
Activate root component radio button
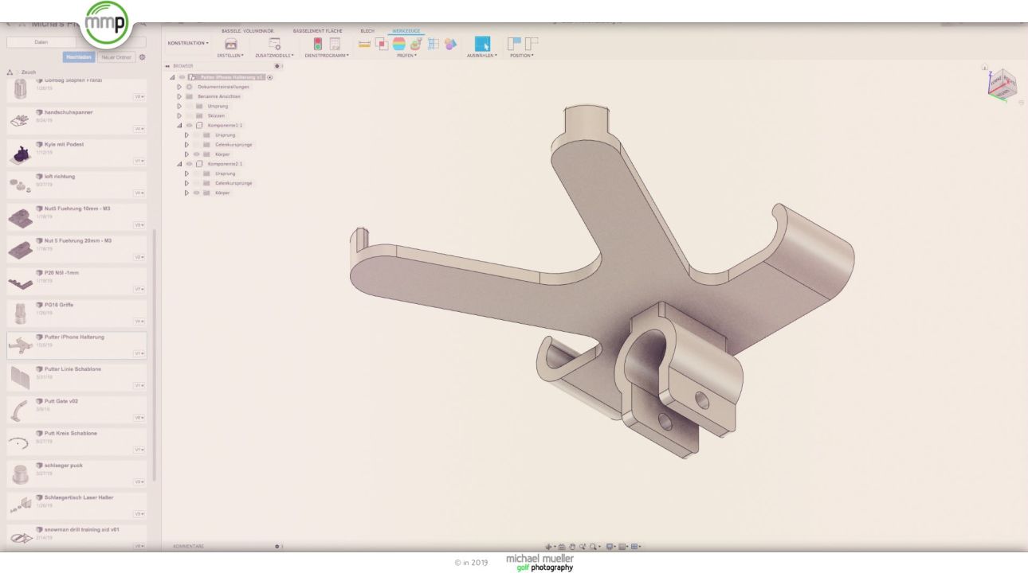tap(270, 77)
